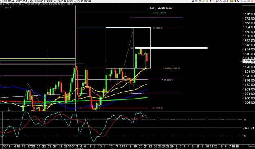
Task: Click the 1864.00 price axis label
Action: click(x=248, y=27)
